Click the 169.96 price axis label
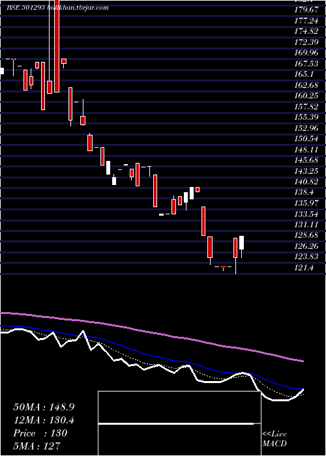Viewport: 326px width, 456px height. (306, 53)
